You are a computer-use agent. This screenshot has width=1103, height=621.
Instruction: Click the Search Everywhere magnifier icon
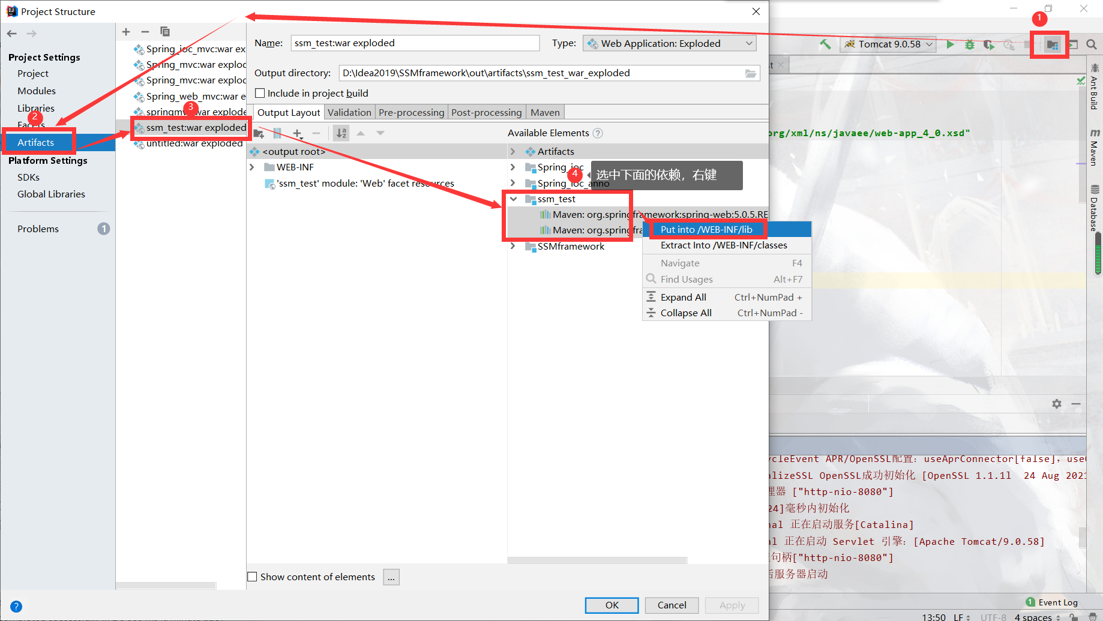pyautogui.click(x=1092, y=44)
